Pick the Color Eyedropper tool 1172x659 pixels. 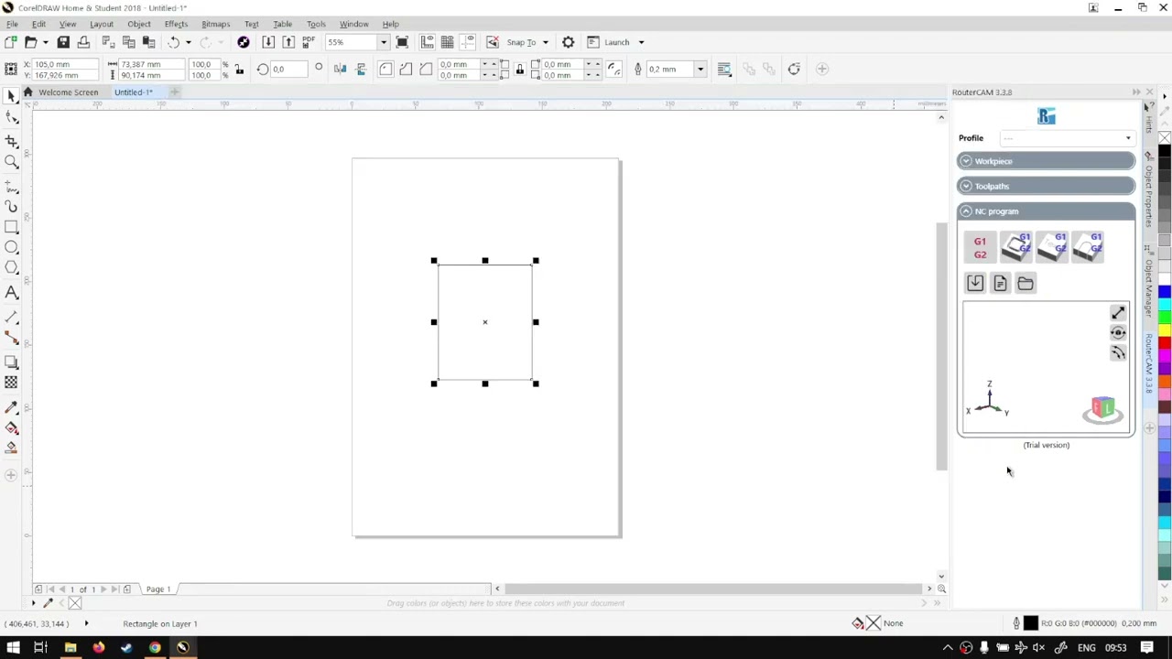pos(11,406)
